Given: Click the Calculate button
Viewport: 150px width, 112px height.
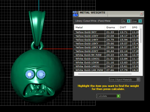Looking at the screenshot, I should pyautogui.click(x=108, y=96).
